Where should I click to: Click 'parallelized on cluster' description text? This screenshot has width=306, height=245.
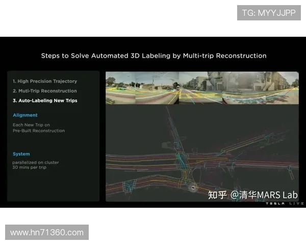pos(36,162)
